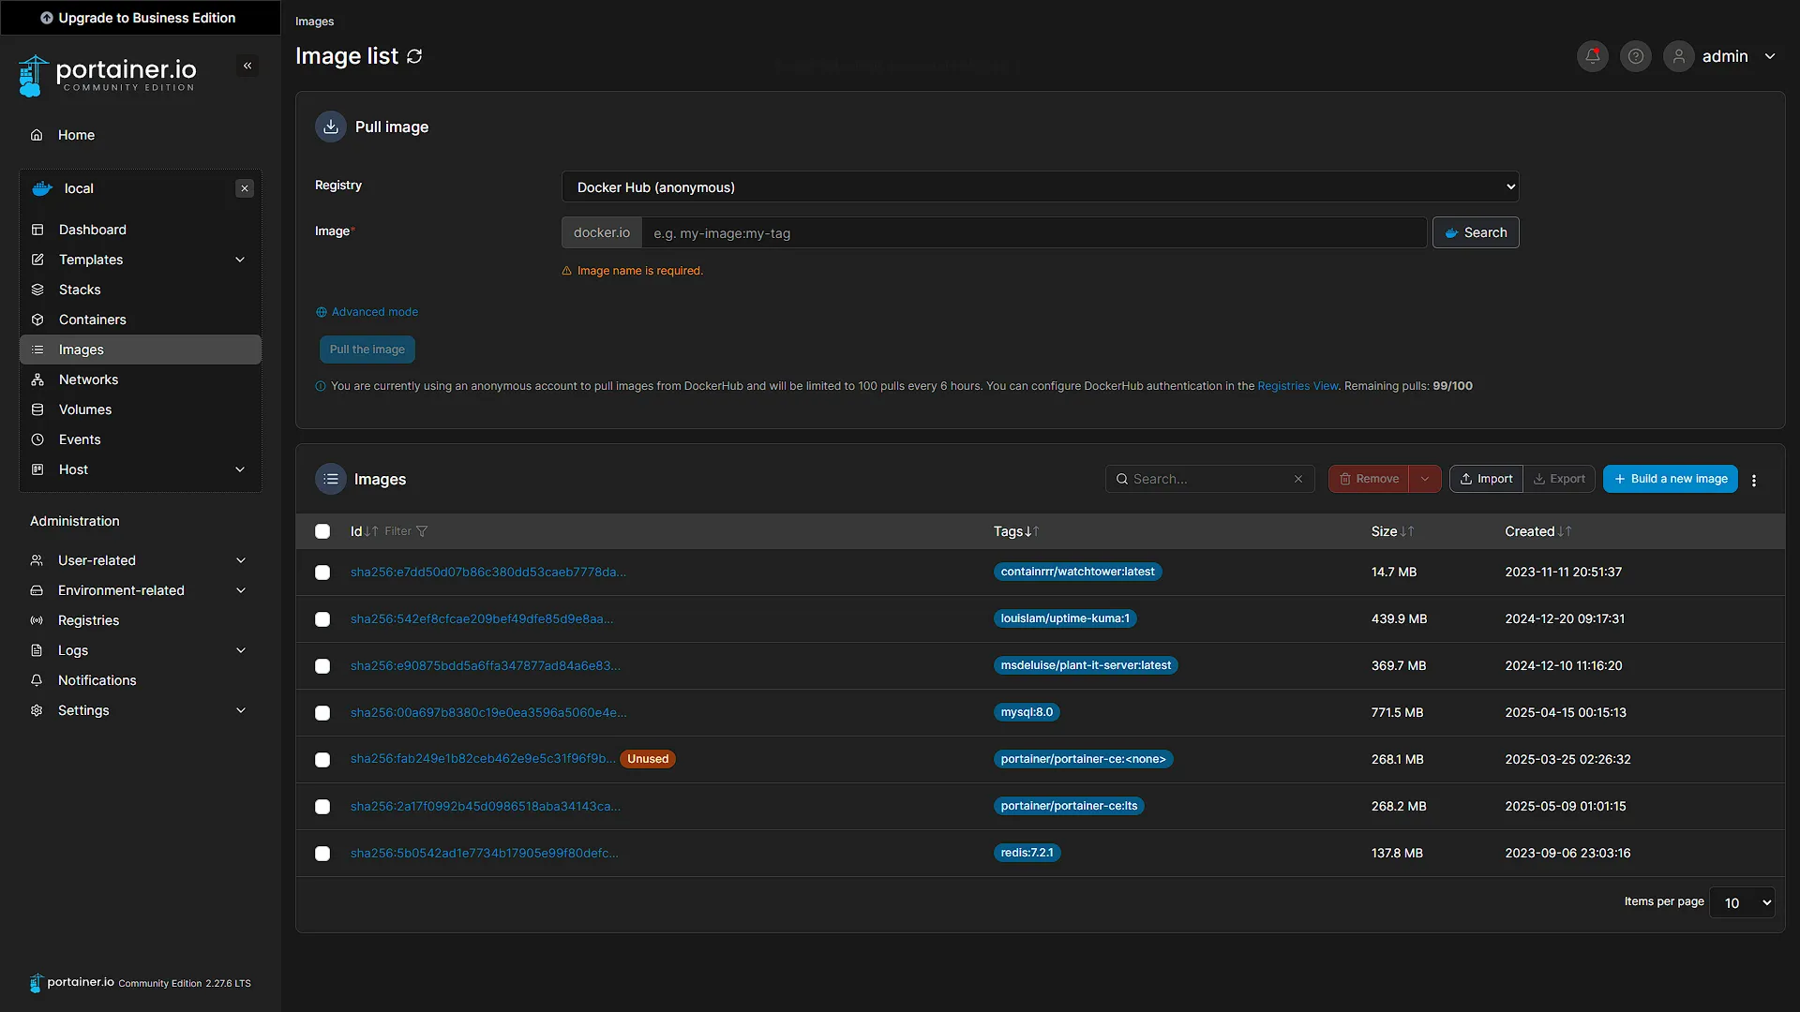This screenshot has width=1800, height=1012.
Task: Expand the Templates submenu chevron
Action: click(240, 260)
